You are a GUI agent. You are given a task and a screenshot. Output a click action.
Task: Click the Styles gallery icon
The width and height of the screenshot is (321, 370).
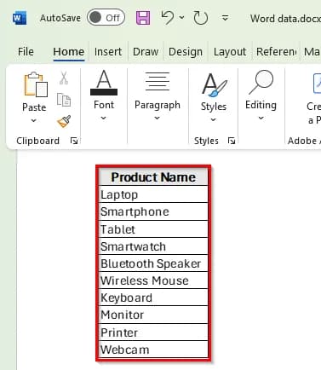pyautogui.click(x=215, y=84)
